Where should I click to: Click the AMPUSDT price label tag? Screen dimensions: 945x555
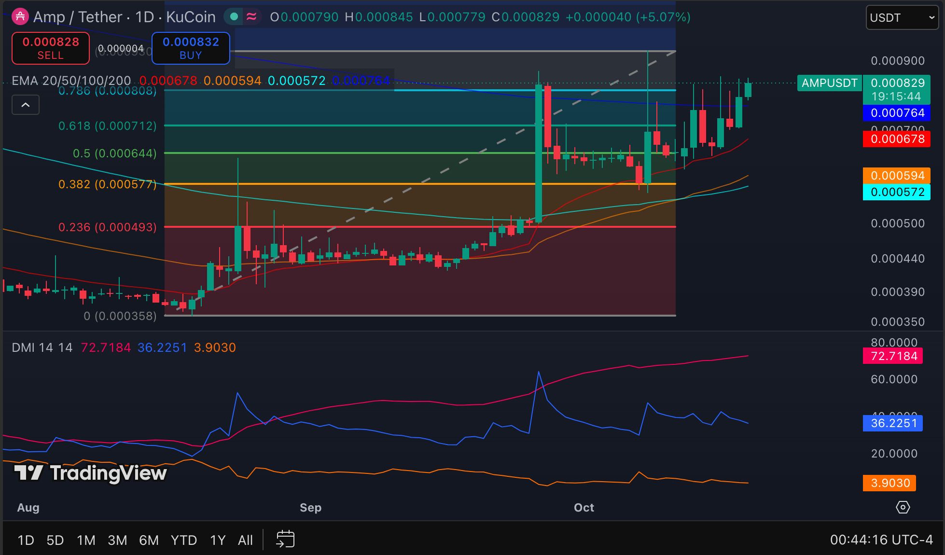[x=829, y=83]
